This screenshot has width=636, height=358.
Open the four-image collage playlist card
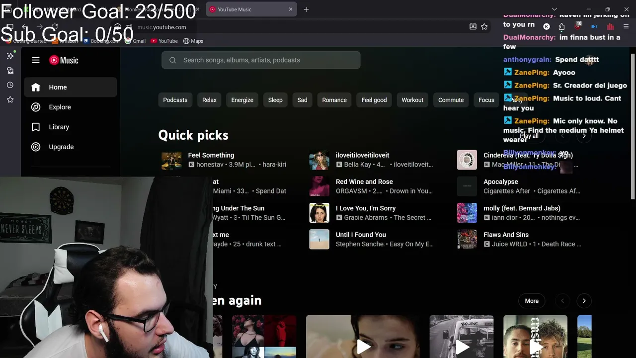[x=264, y=337]
